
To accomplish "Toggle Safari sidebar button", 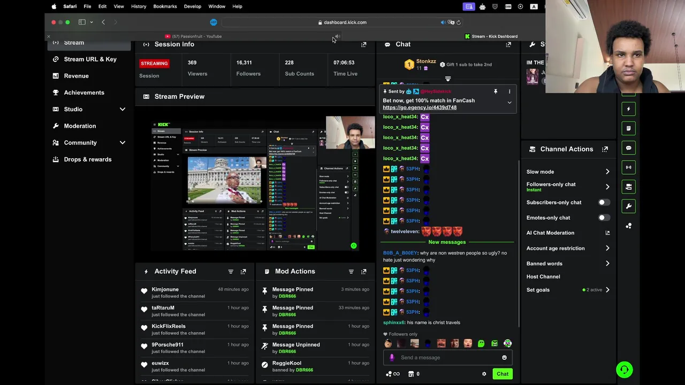I will [x=82, y=22].
